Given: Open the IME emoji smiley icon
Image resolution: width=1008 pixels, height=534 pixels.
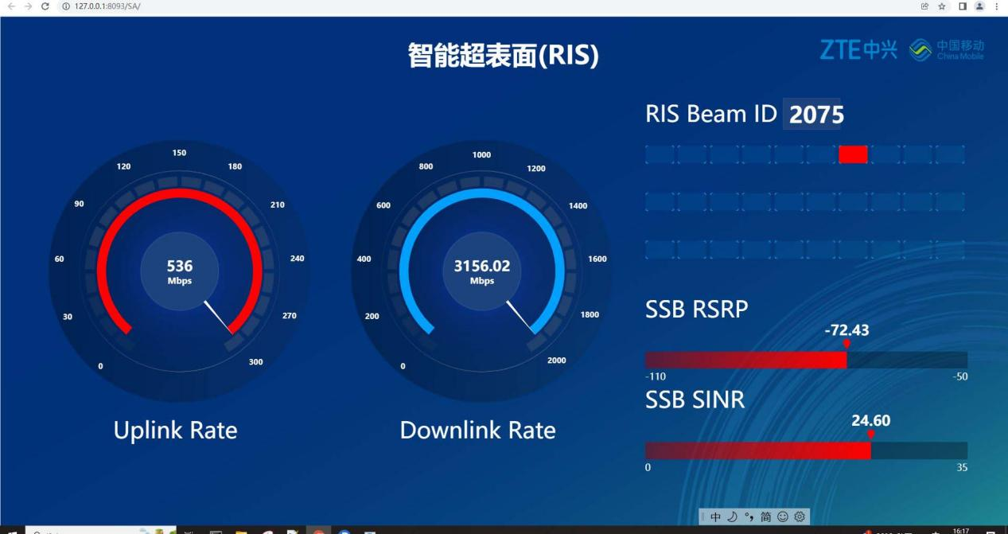Looking at the screenshot, I should tap(783, 516).
